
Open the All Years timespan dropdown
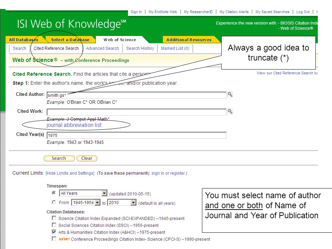click(83, 193)
